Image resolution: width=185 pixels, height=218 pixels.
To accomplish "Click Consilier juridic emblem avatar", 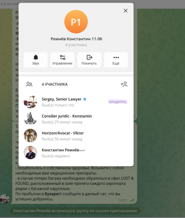I will coord(30,119).
